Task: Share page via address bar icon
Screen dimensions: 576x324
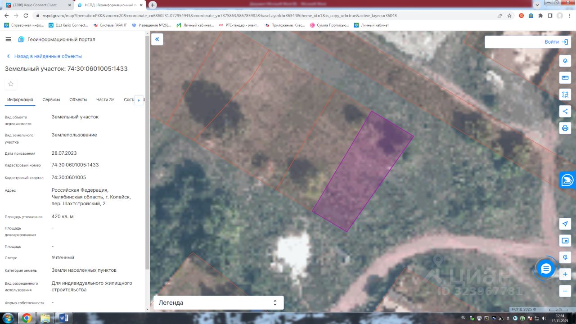Action: click(499, 15)
